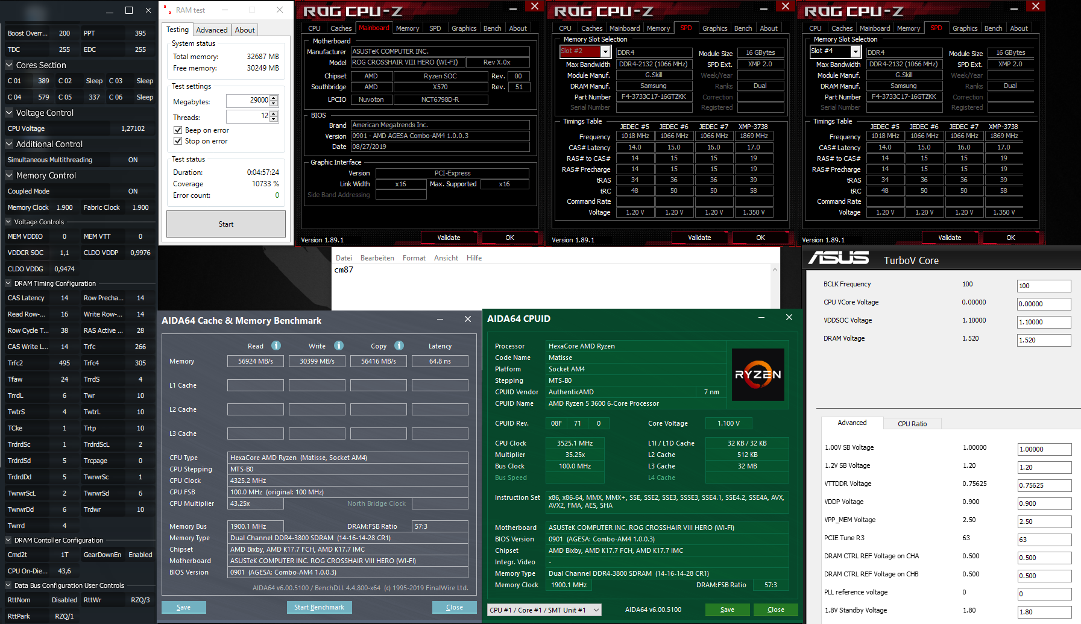Click the info icon next to Read
1081x624 pixels.
click(x=276, y=345)
